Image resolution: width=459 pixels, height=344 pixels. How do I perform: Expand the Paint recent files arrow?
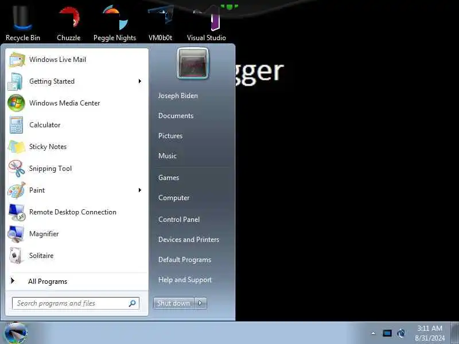click(140, 190)
